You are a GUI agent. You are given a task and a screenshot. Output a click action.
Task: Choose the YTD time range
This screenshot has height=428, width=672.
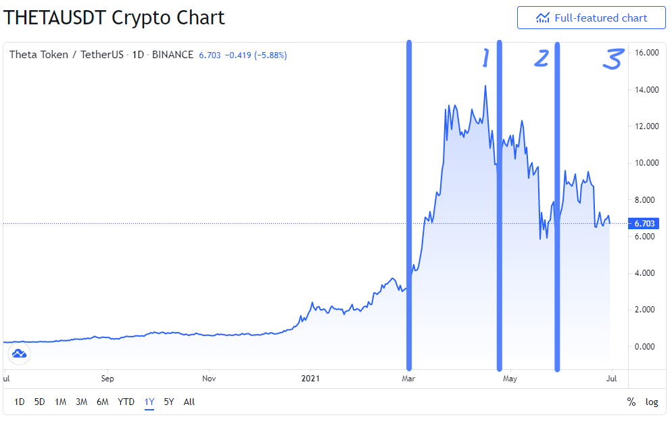tap(126, 402)
